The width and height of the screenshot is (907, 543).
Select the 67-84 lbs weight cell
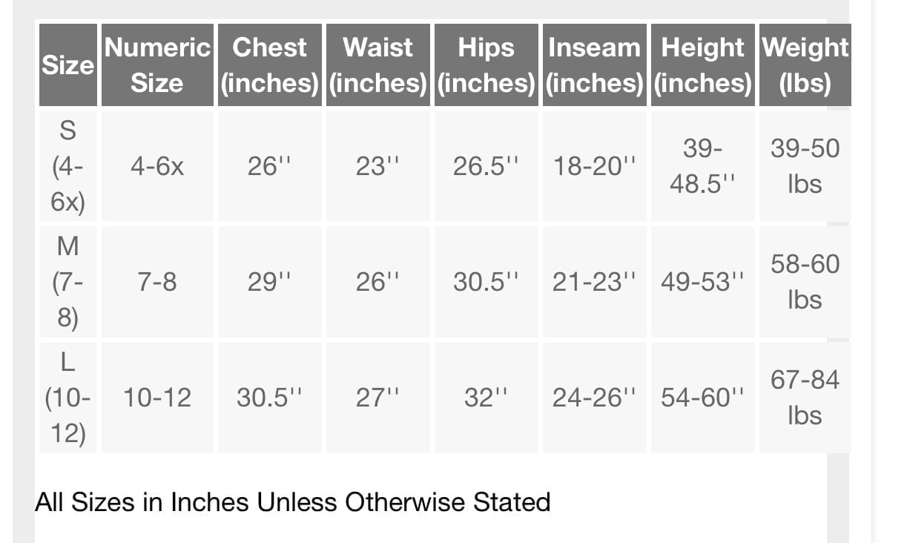click(x=805, y=397)
